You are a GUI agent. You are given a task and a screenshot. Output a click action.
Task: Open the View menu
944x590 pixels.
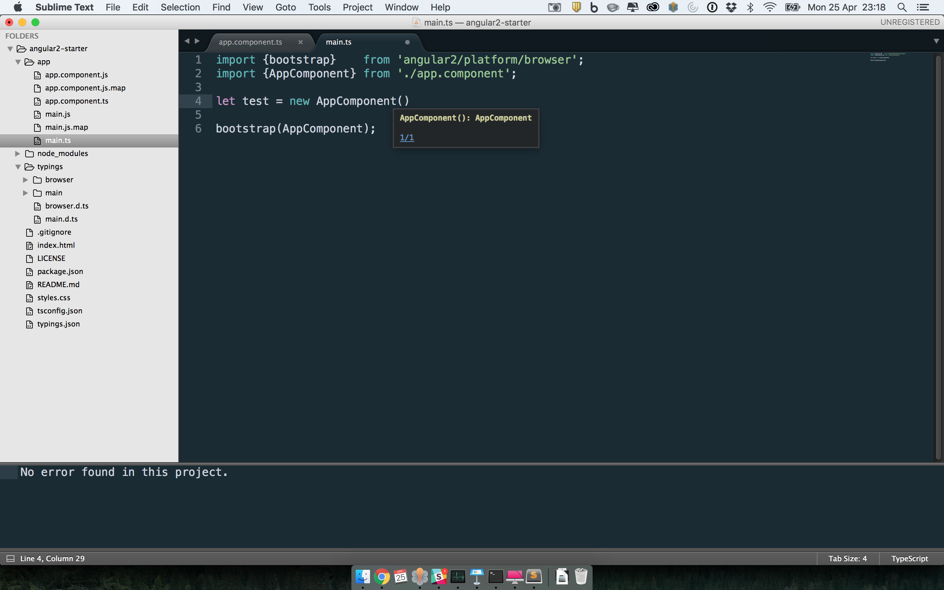point(253,8)
